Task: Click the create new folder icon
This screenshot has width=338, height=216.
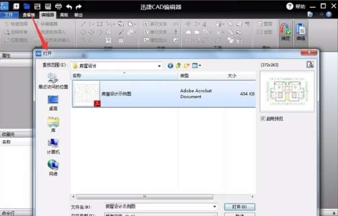Action: coord(186,65)
